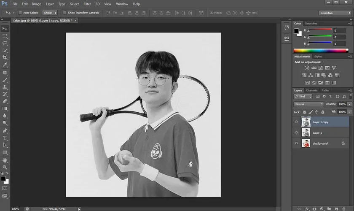The image size is (354, 211).
Task: Activate the Horizontal Type tool
Action: (5, 138)
